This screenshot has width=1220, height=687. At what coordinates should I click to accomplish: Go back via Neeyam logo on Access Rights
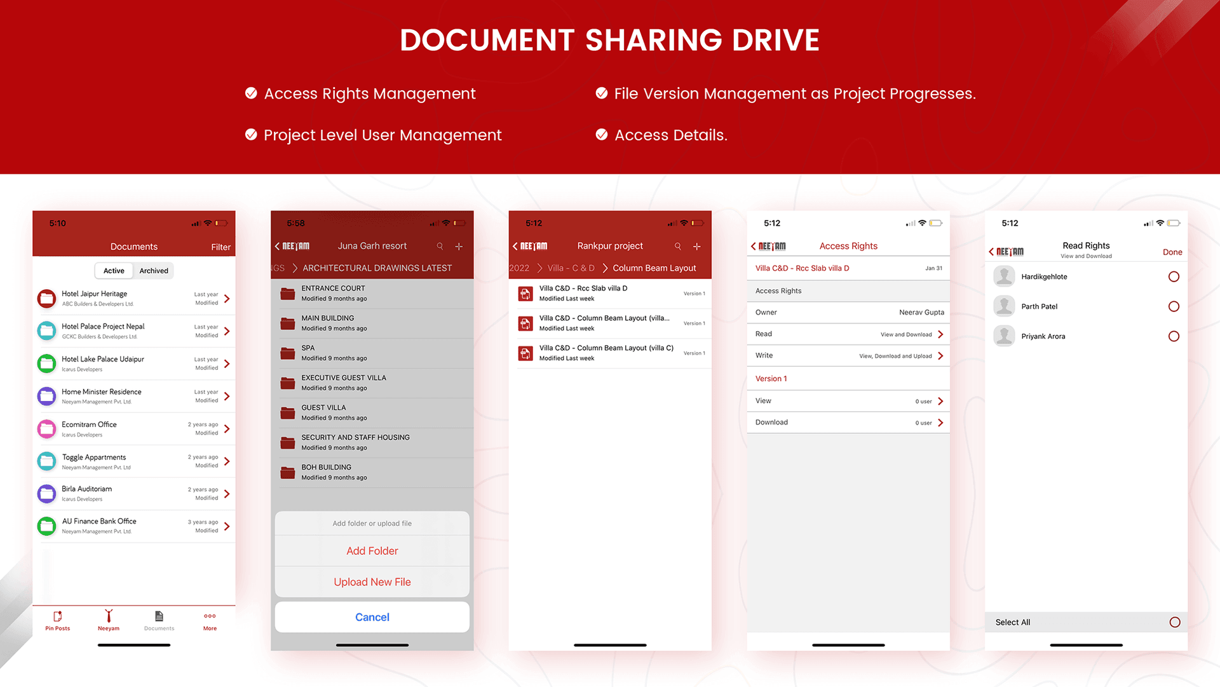point(768,247)
